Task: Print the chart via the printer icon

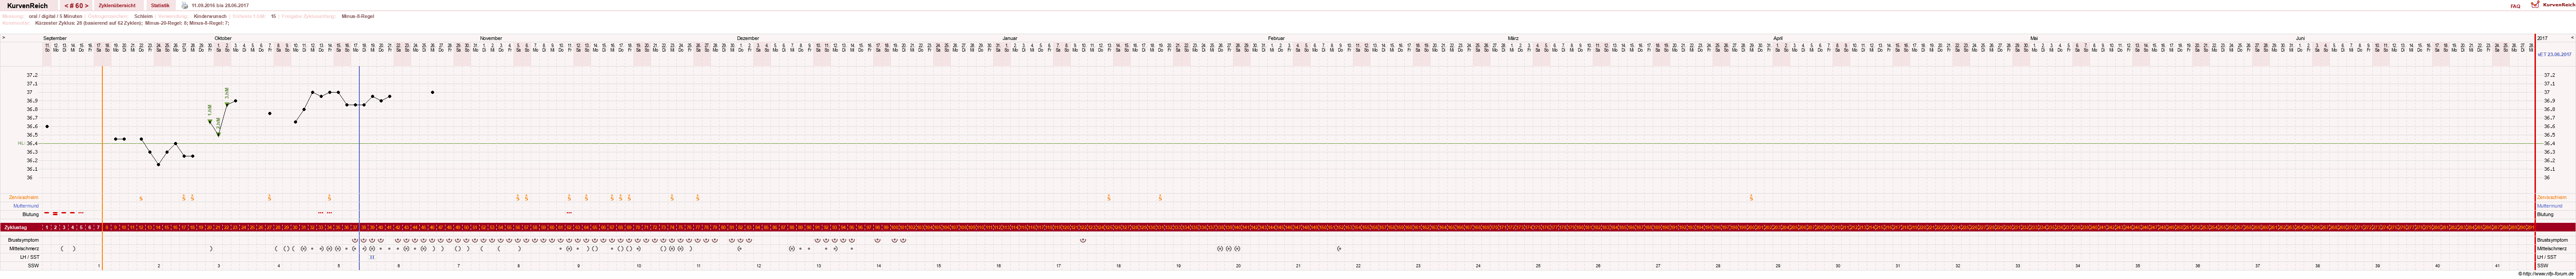Action: tap(185, 5)
